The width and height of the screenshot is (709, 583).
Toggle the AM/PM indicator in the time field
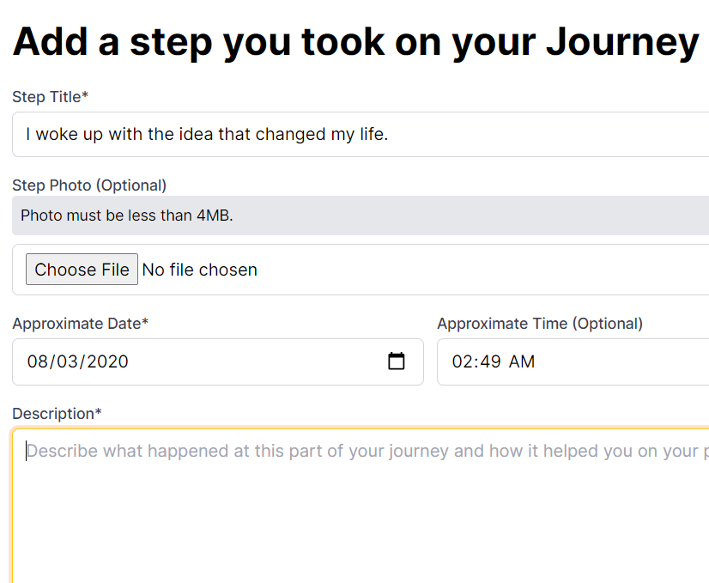(x=523, y=361)
